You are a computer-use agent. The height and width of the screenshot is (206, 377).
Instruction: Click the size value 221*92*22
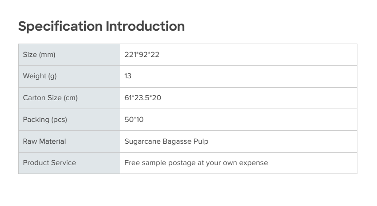click(x=142, y=55)
